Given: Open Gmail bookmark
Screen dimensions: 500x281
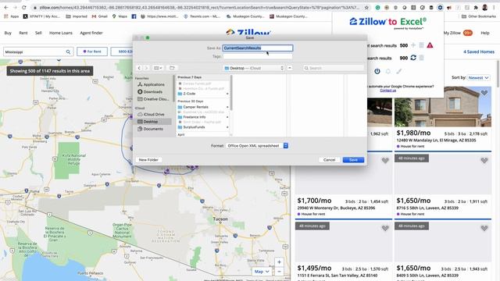Looking at the screenshot, I should pyautogui.click(x=99, y=16).
